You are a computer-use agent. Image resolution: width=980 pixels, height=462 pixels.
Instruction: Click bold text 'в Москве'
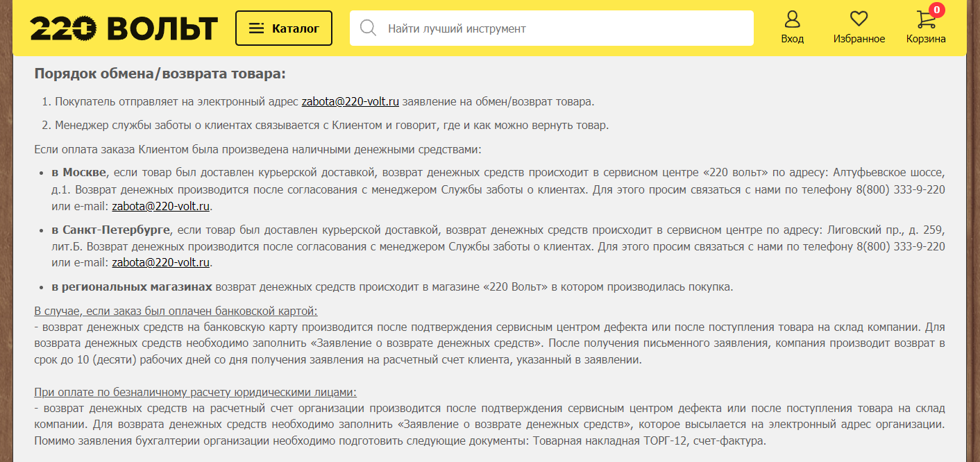[79, 172]
